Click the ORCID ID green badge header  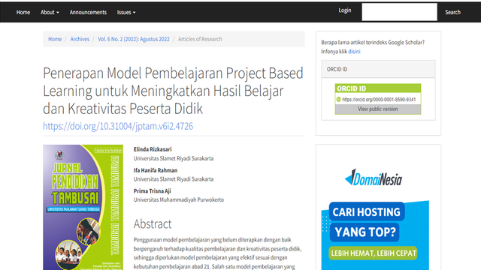[378, 88]
